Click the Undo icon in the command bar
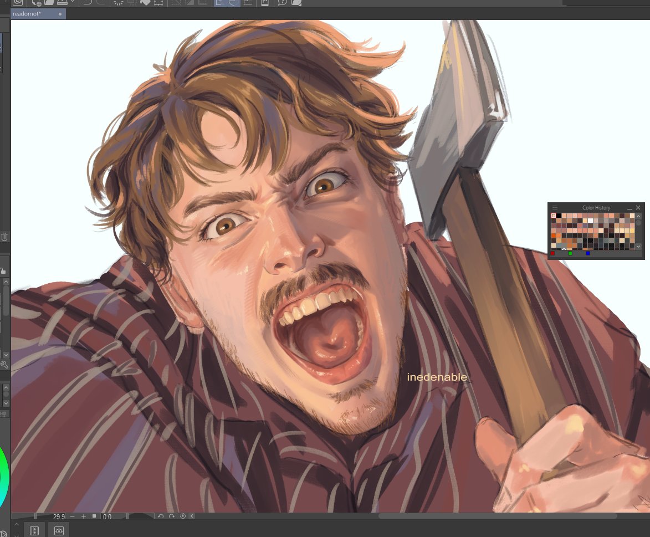Screen dimensions: 650x537 click(88, 2)
